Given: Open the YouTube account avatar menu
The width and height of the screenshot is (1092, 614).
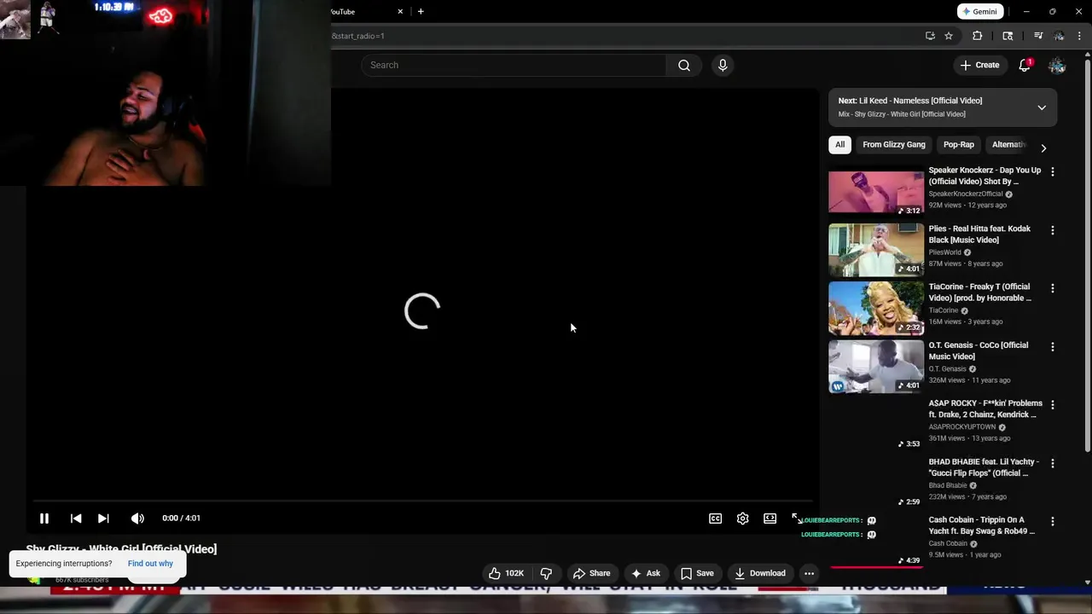Looking at the screenshot, I should (1057, 65).
